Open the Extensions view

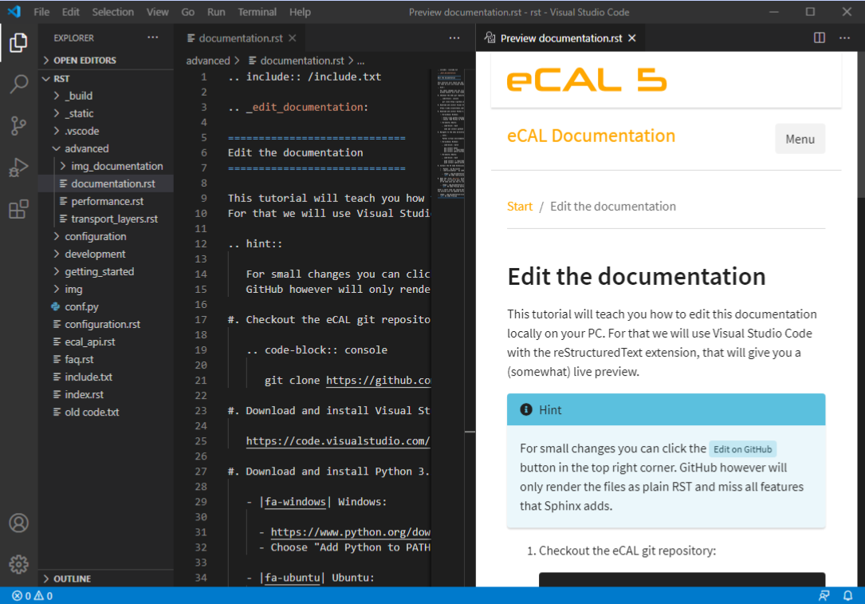click(x=19, y=209)
